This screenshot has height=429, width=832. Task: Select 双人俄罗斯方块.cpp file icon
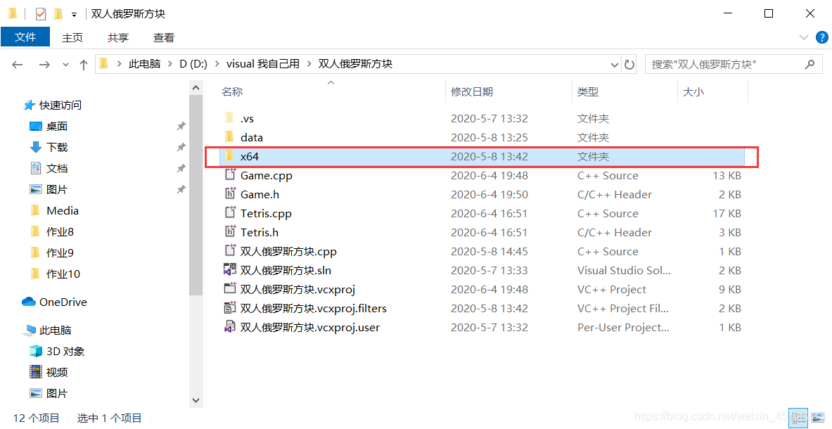pyautogui.click(x=230, y=250)
